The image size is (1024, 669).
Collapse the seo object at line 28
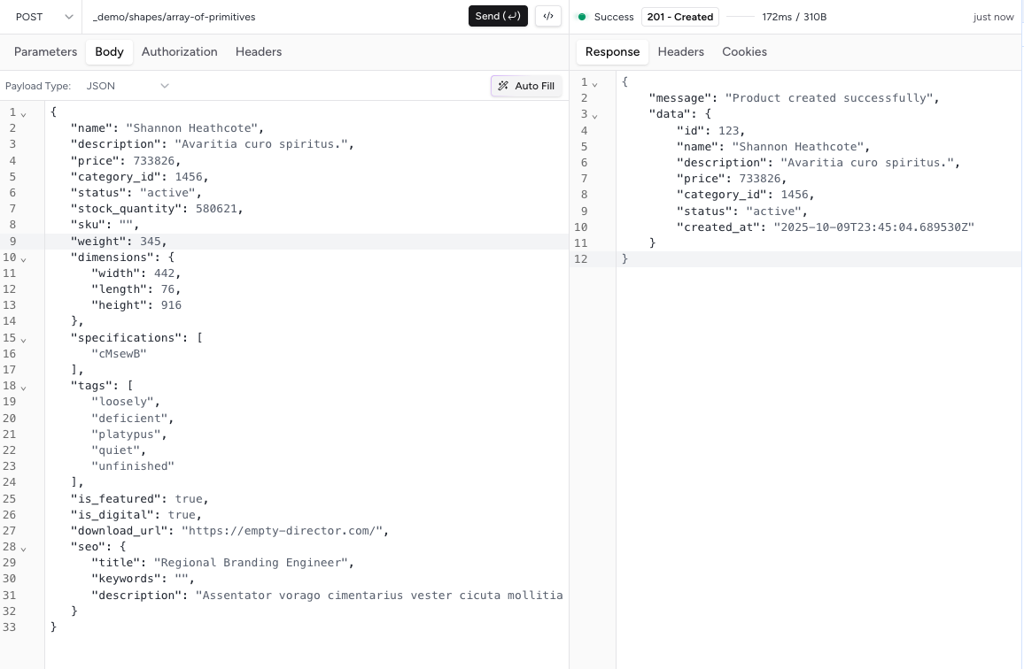(24, 548)
